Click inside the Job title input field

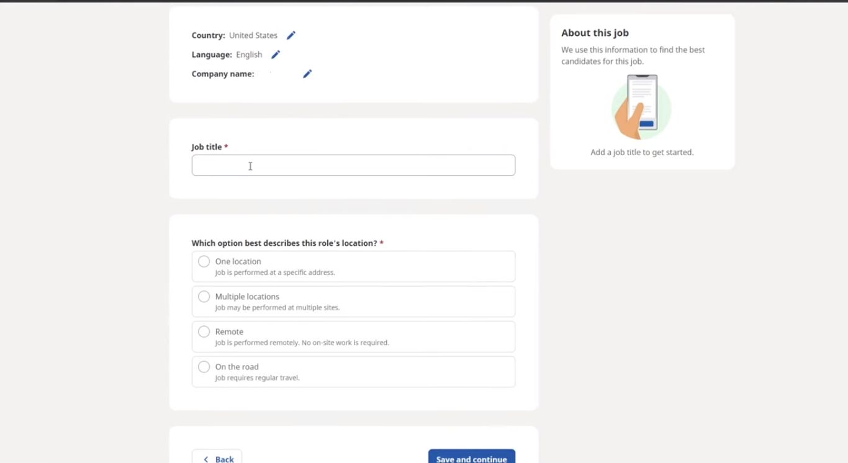(353, 165)
